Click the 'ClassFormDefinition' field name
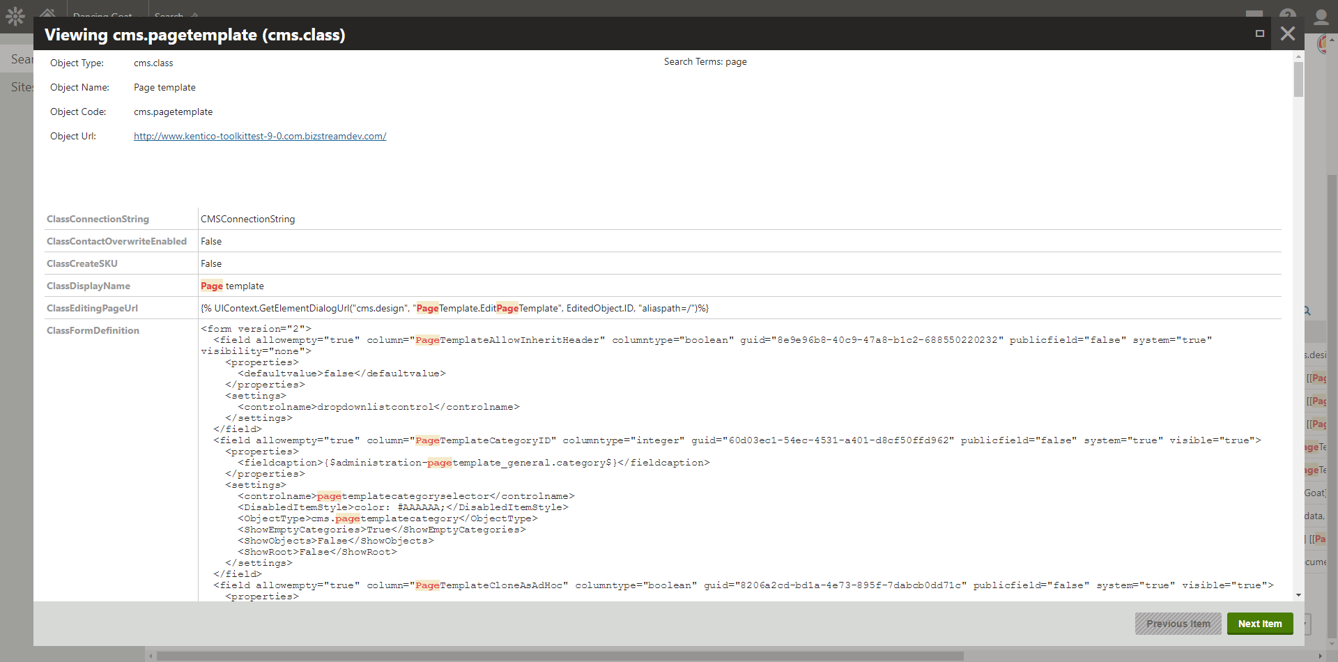This screenshot has height=662, width=1338. 93,330
